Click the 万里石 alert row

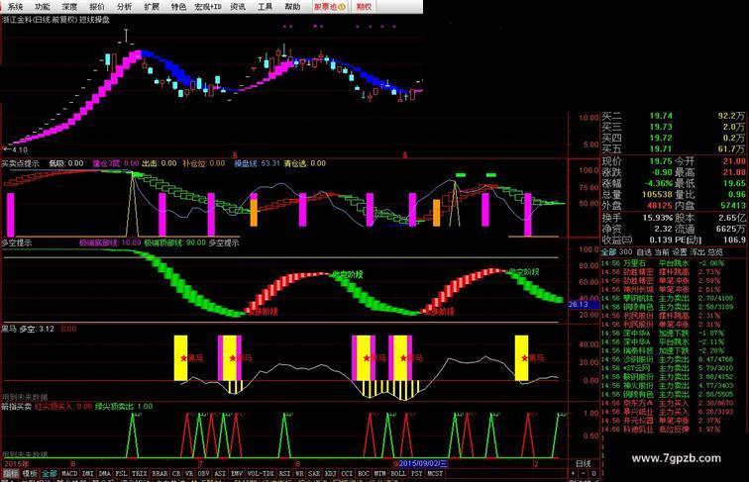coord(663,263)
